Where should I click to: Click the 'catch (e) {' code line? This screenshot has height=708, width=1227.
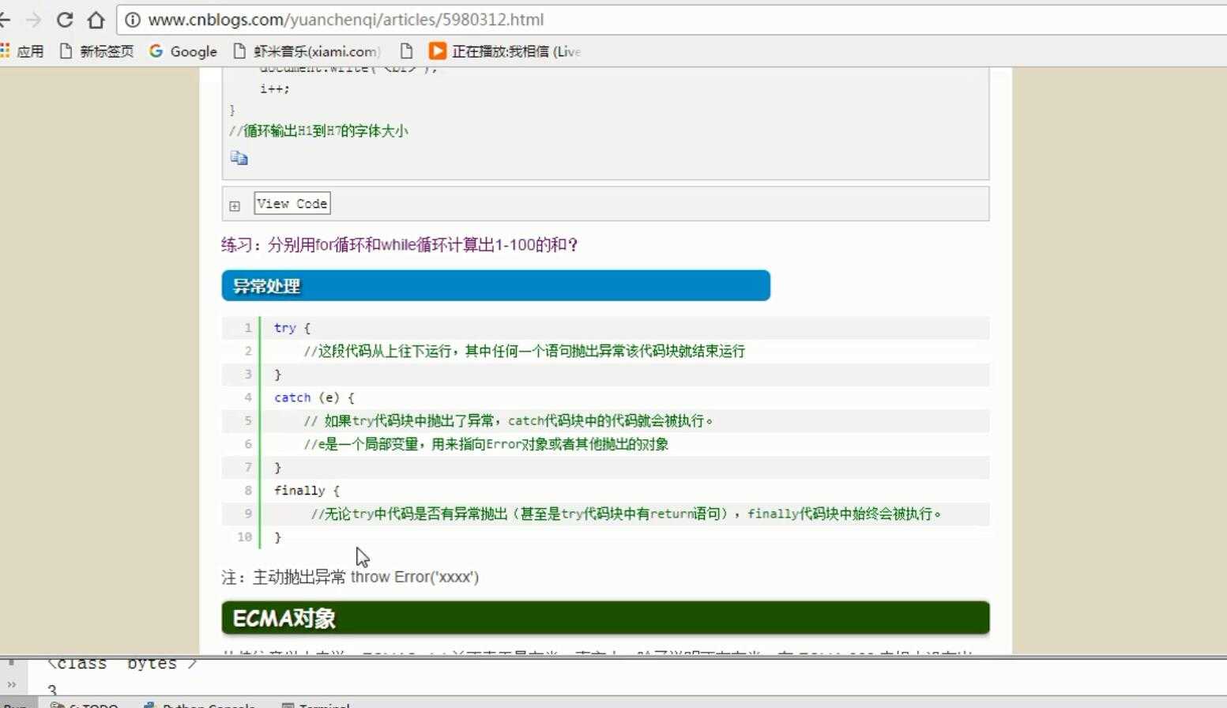(314, 397)
